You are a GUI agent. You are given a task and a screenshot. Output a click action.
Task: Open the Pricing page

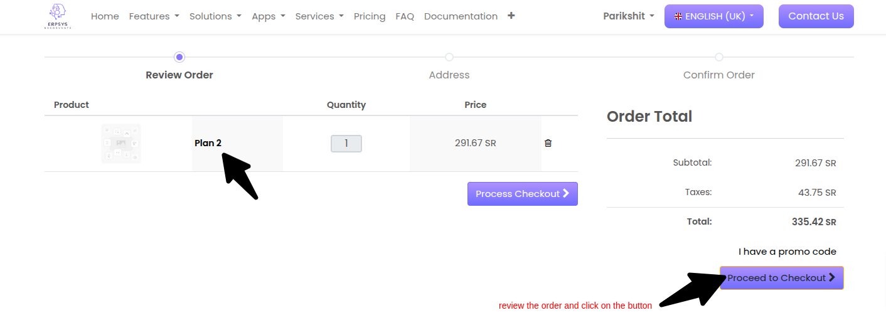click(370, 16)
